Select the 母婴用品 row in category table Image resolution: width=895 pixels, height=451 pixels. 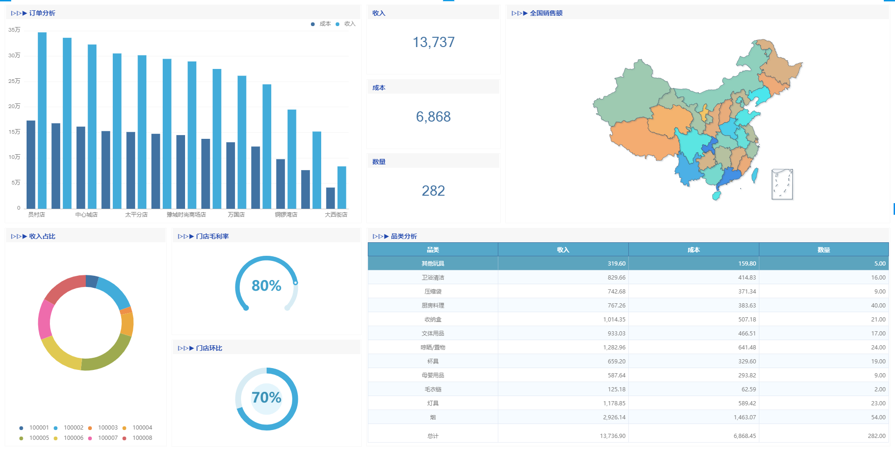433,375
